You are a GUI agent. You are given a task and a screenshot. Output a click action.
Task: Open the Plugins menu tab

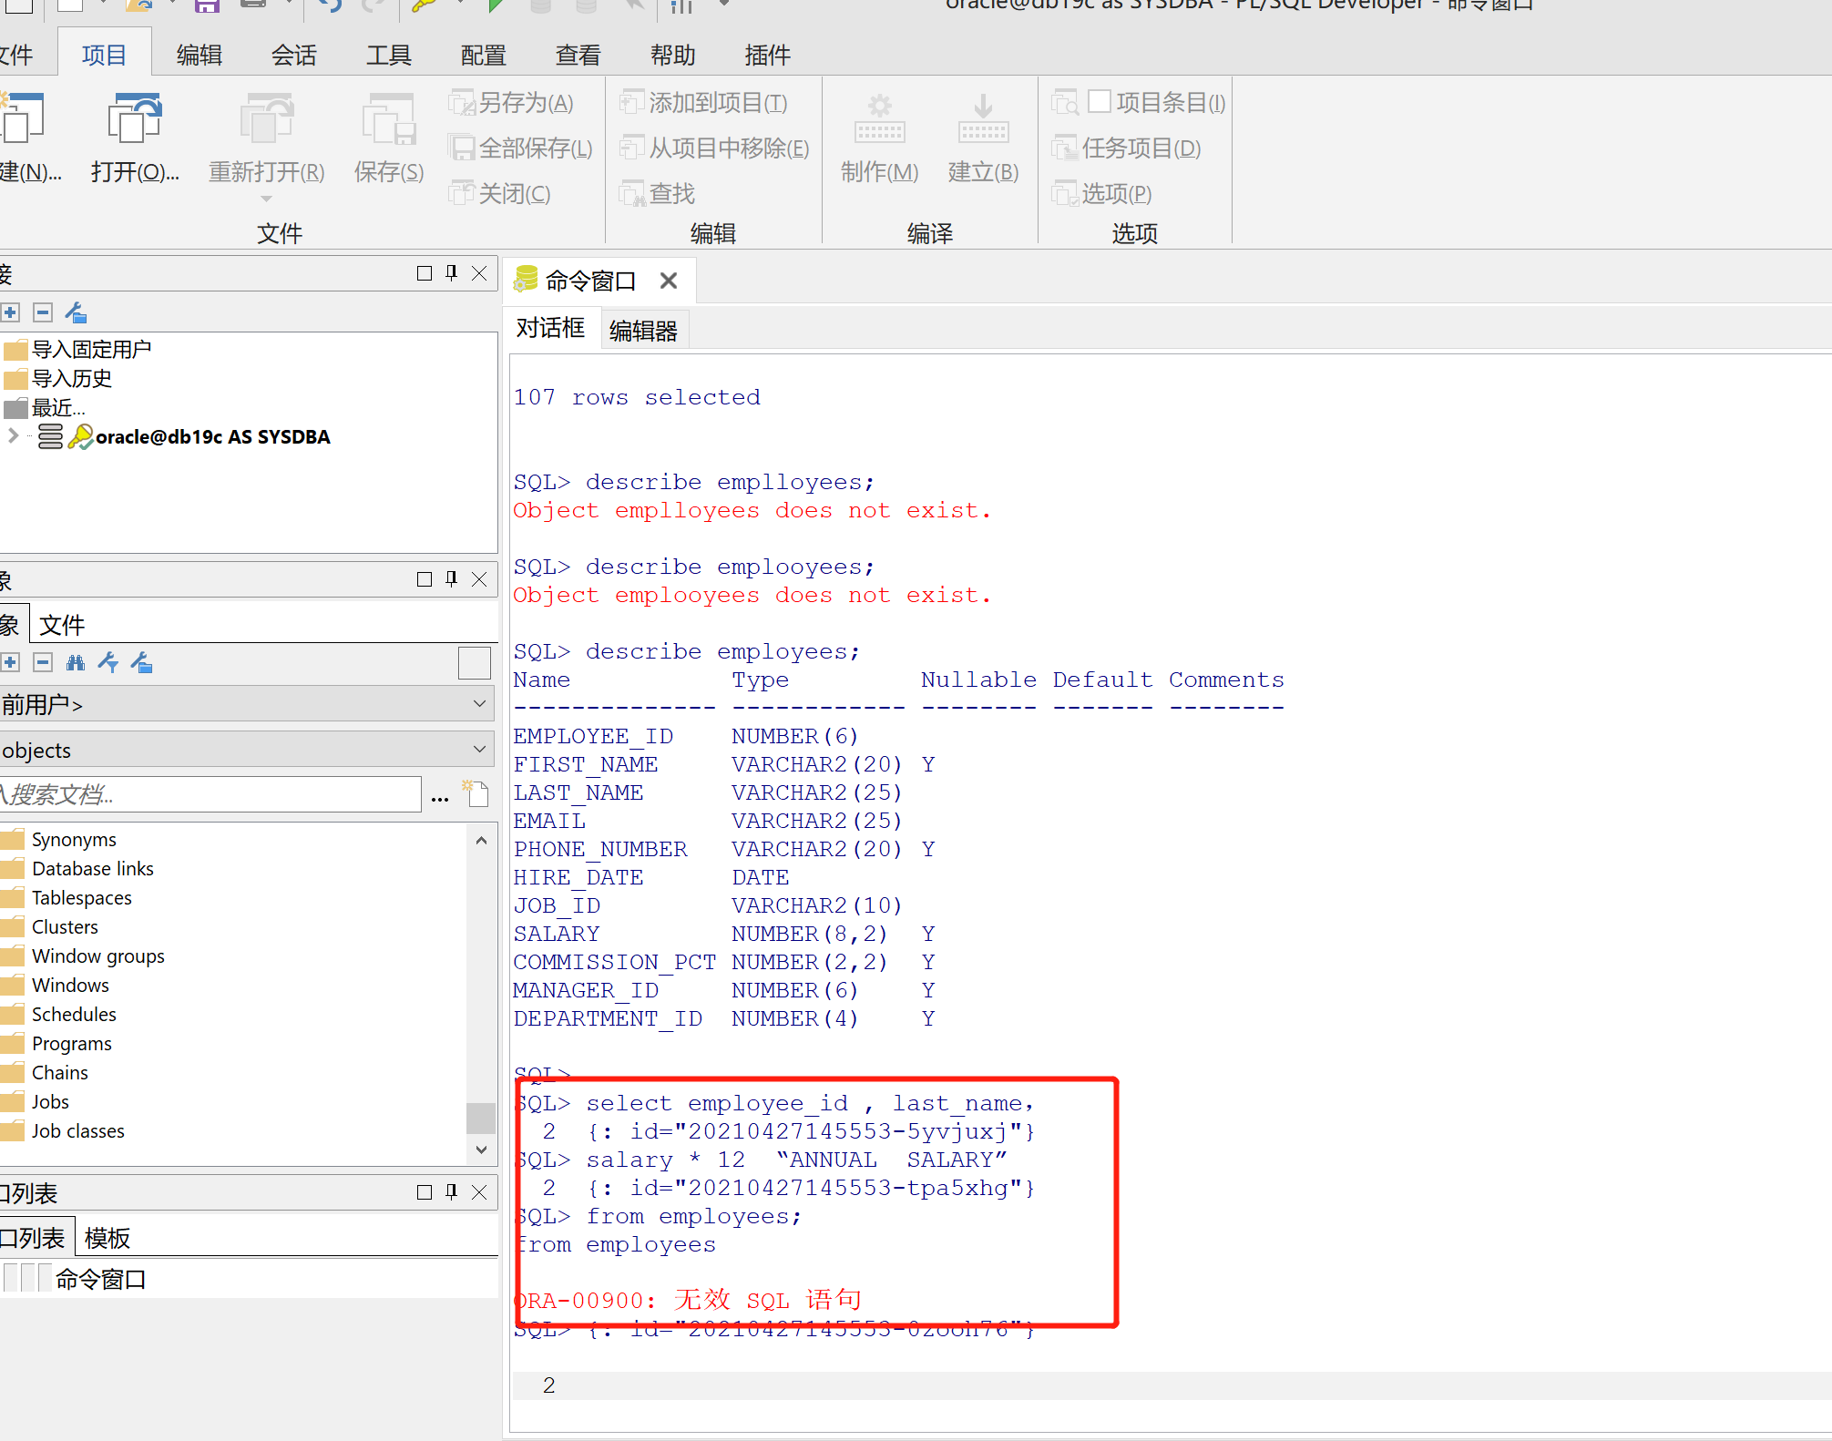pos(767,56)
